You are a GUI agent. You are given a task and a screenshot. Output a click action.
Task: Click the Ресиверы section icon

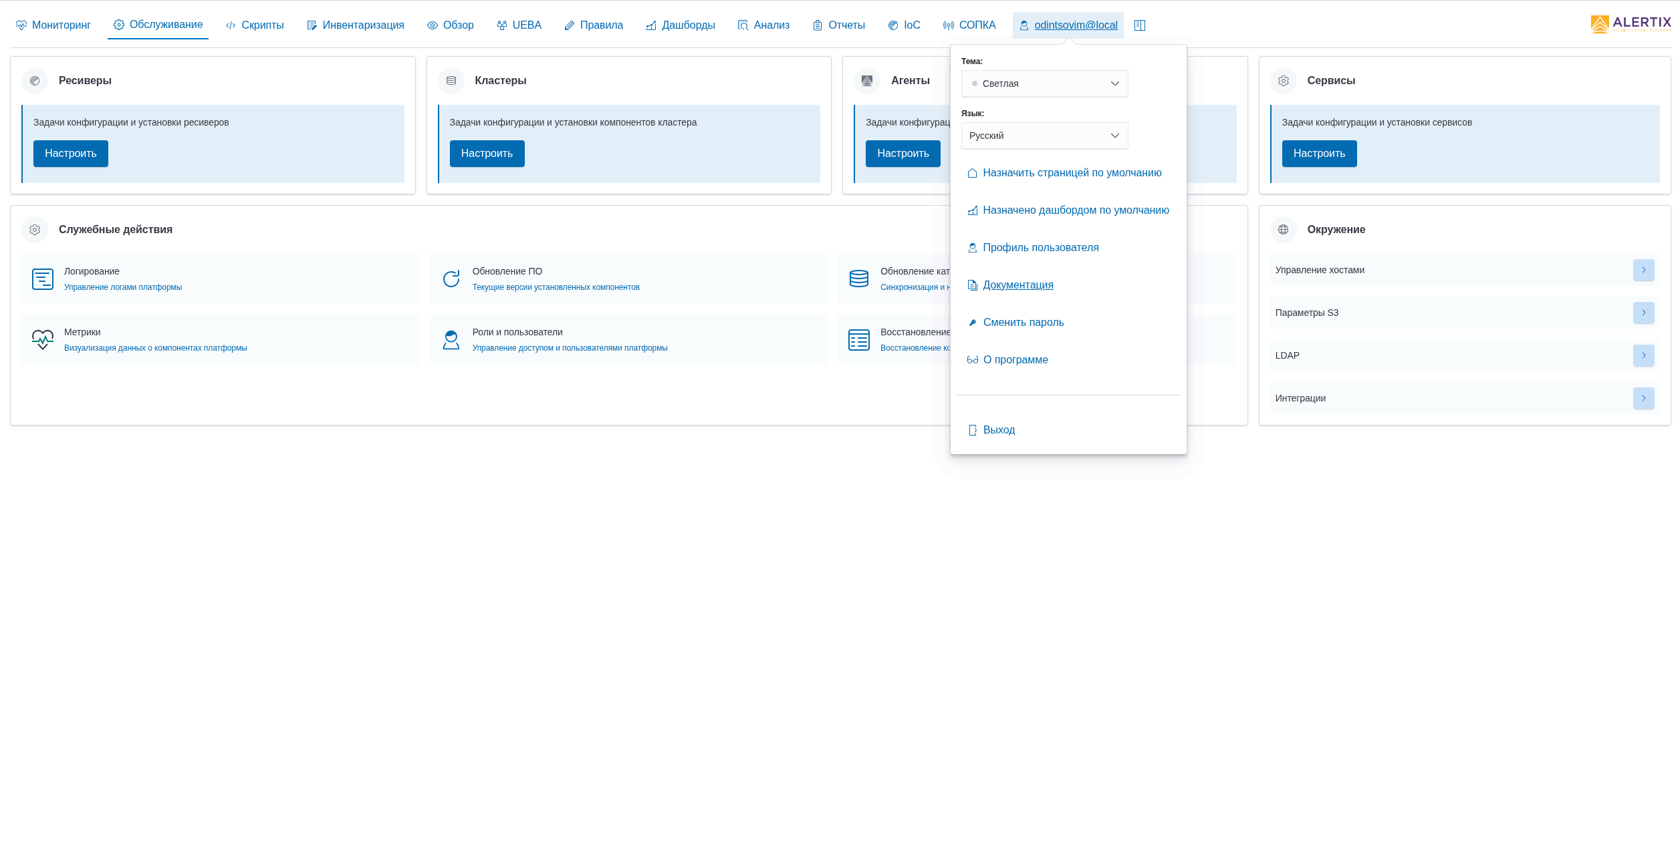35,81
